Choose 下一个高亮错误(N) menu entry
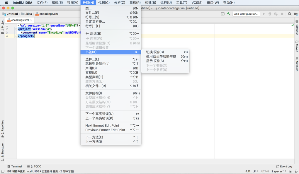 click(111, 114)
